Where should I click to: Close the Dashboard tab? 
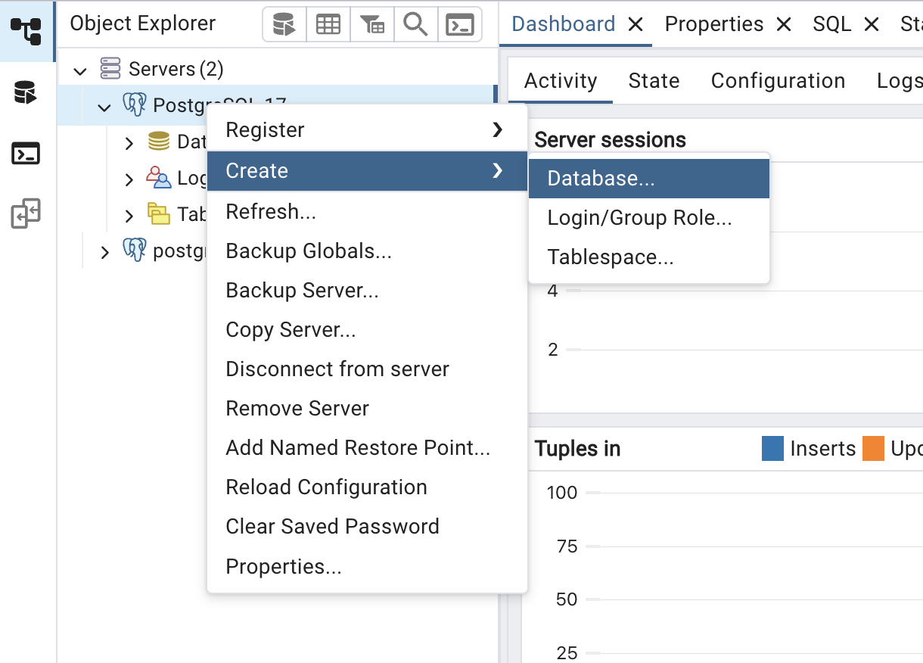click(636, 24)
